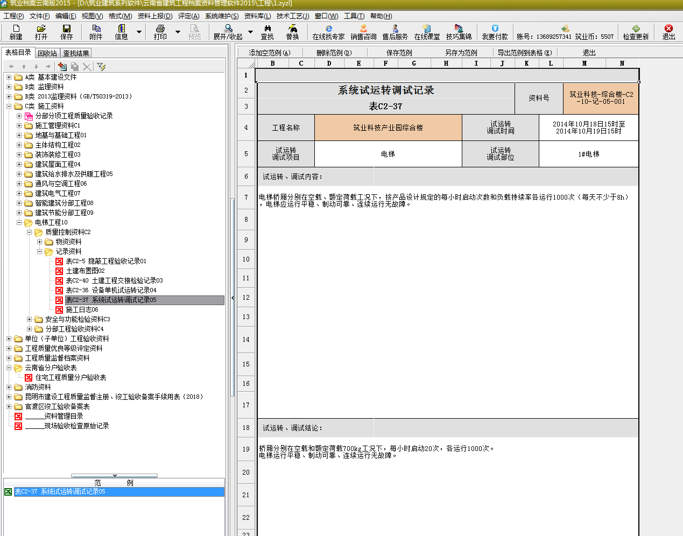
Task: Expand 地基与基础工程01 node
Action: coord(19,135)
